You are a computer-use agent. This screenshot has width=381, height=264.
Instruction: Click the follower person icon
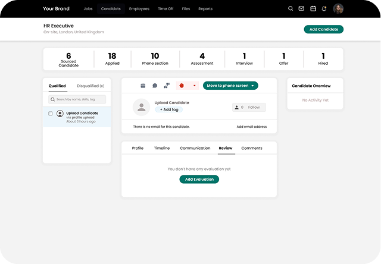pos(237,107)
